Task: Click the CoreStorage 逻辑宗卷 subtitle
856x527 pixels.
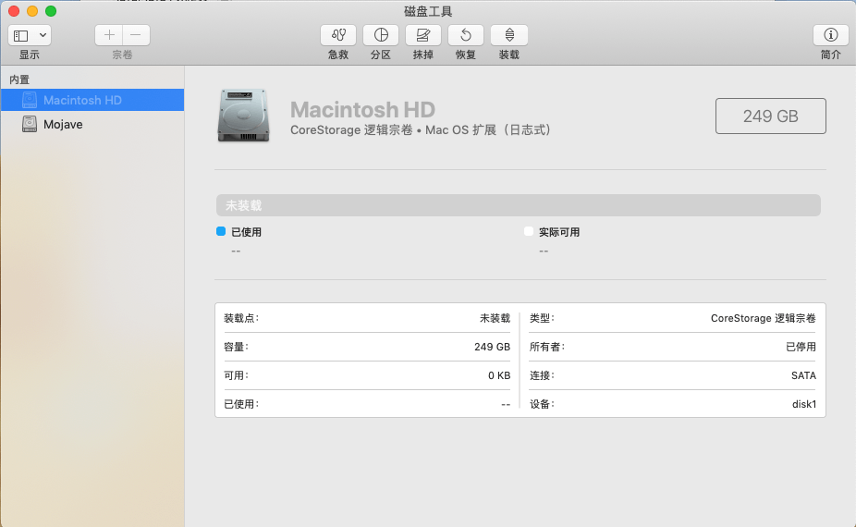Action: pos(421,130)
